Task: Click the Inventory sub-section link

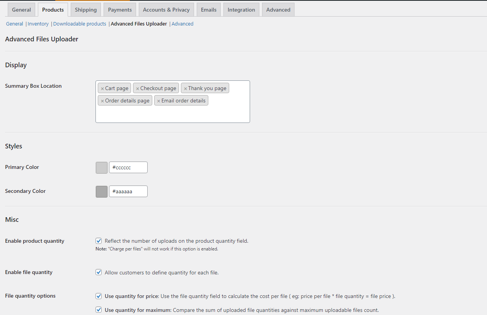Action: point(38,24)
